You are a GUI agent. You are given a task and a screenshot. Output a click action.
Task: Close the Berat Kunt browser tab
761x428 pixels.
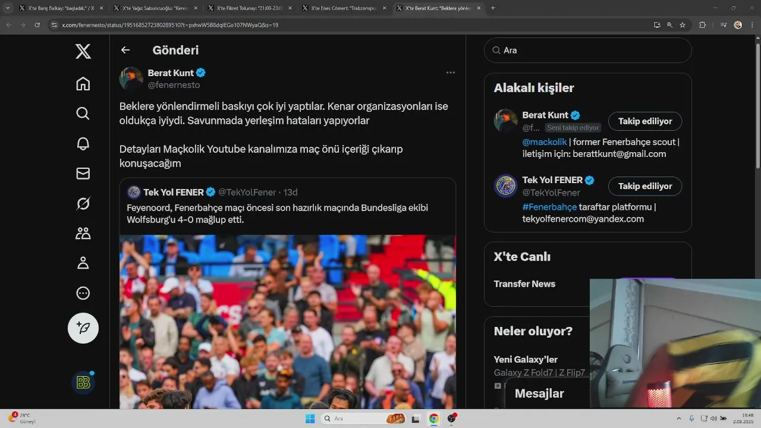(x=479, y=8)
